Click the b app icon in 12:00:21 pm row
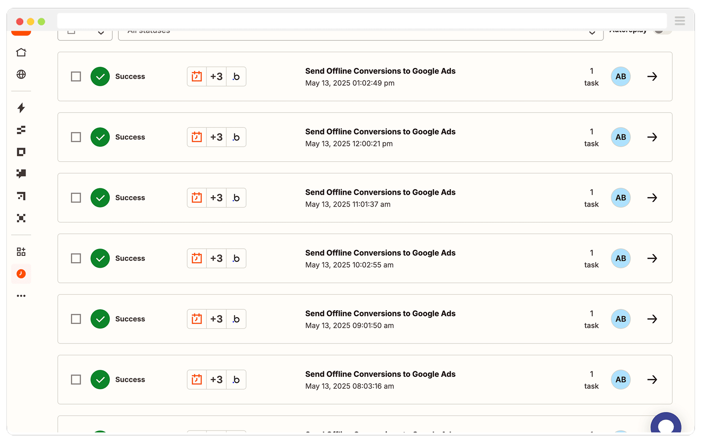701x442 pixels. (x=236, y=137)
